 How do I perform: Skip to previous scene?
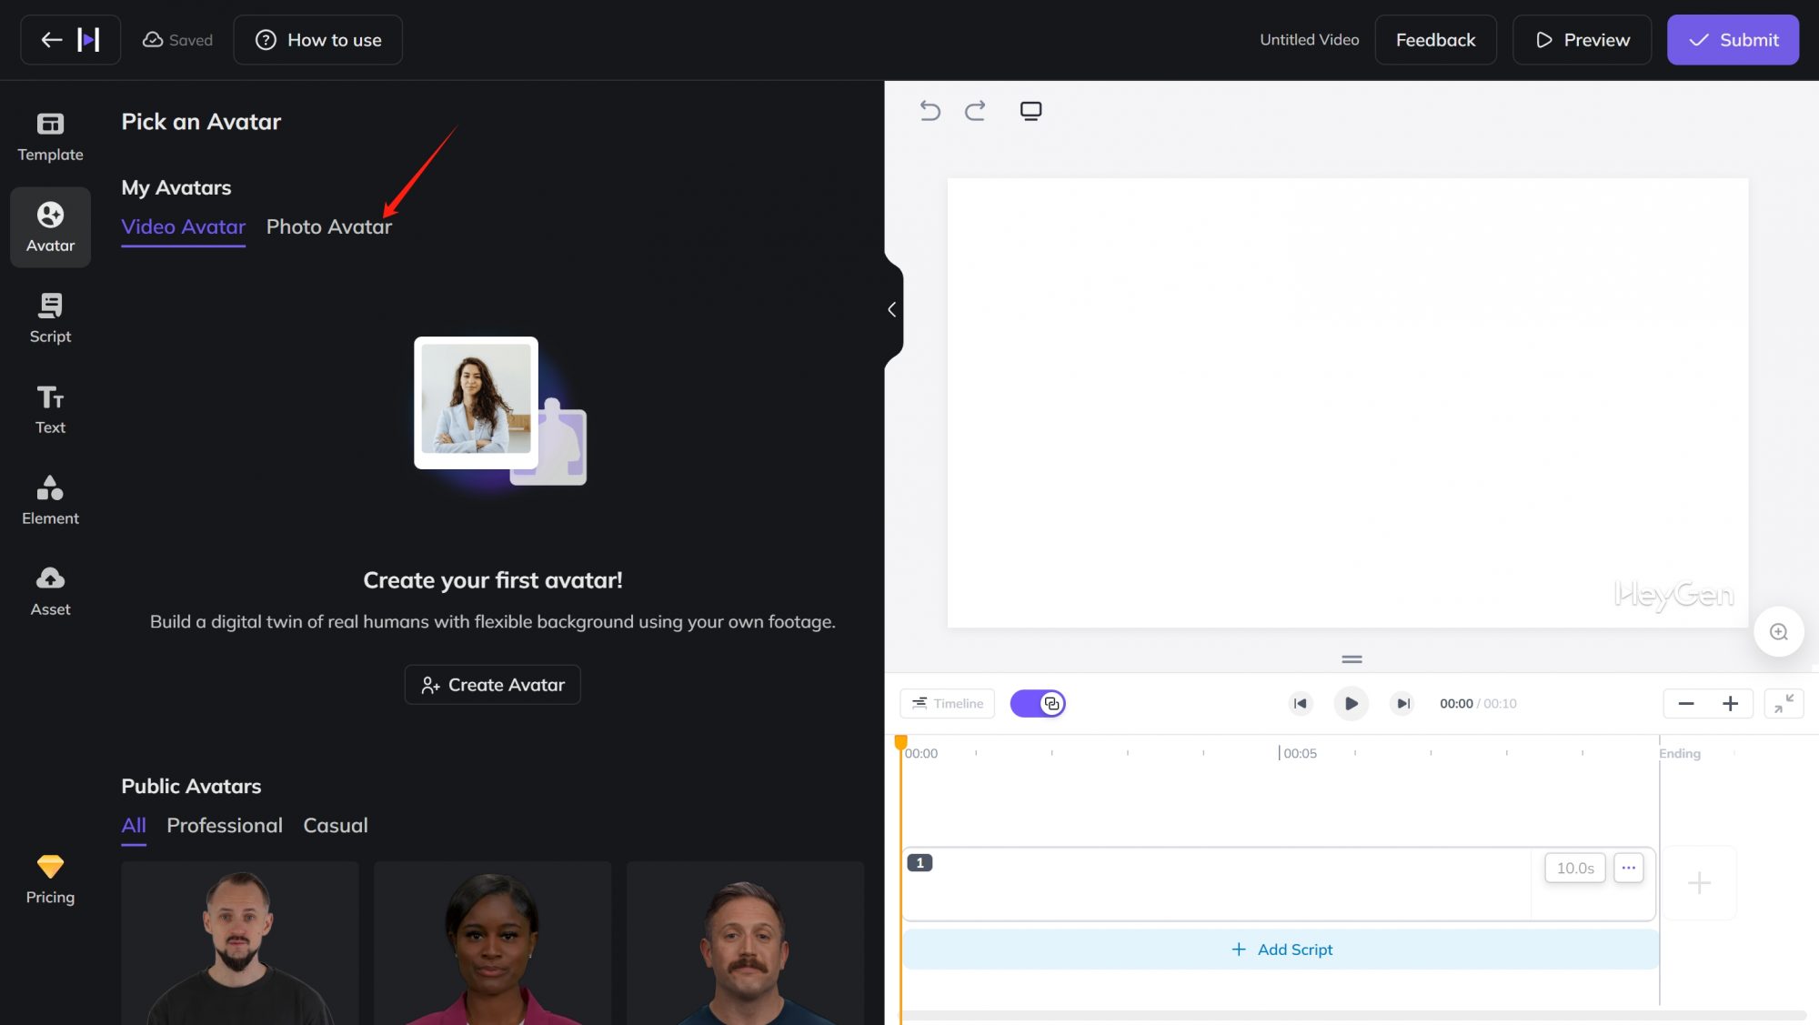(x=1301, y=703)
